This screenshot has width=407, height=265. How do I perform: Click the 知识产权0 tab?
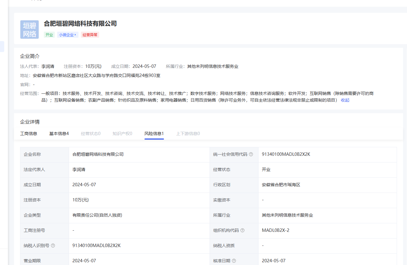point(122,133)
